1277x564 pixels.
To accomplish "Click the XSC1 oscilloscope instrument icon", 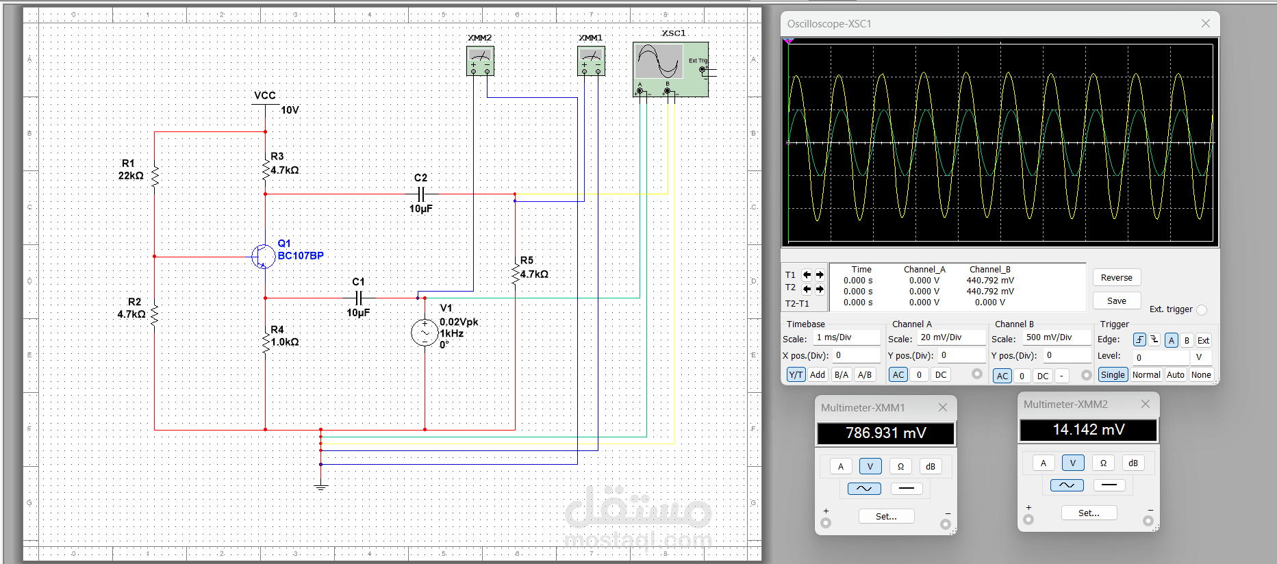I will click(670, 69).
